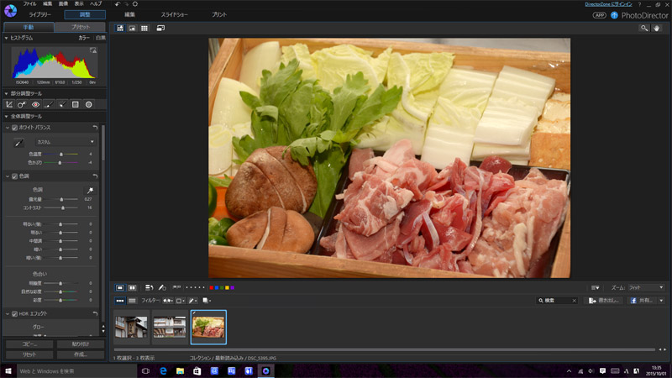This screenshot has width=672, height=378.
Task: Disable the ホワイト バランス checkbox
Action: tap(14, 128)
